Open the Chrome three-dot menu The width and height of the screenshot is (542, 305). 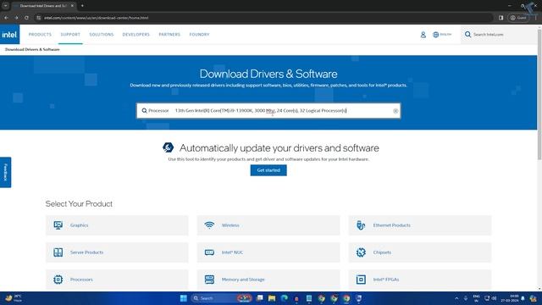click(x=536, y=18)
